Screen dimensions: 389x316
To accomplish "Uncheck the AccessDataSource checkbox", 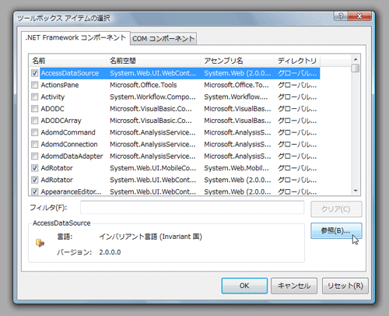I will click(x=34, y=73).
